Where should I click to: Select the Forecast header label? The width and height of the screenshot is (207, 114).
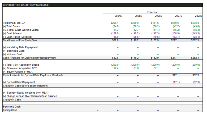(152, 12)
